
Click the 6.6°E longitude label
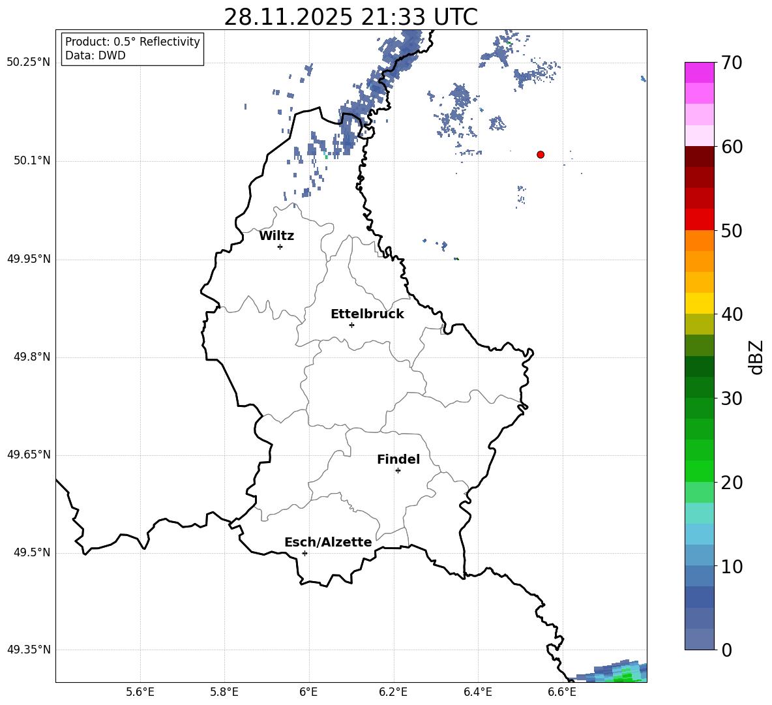(562, 692)
